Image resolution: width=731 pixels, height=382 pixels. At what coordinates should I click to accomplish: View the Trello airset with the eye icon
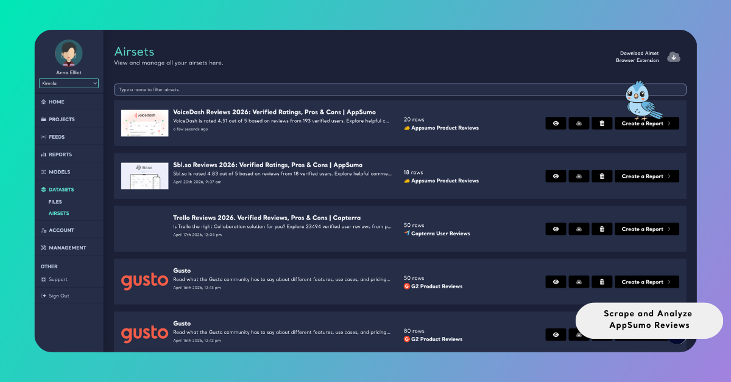[556, 229]
